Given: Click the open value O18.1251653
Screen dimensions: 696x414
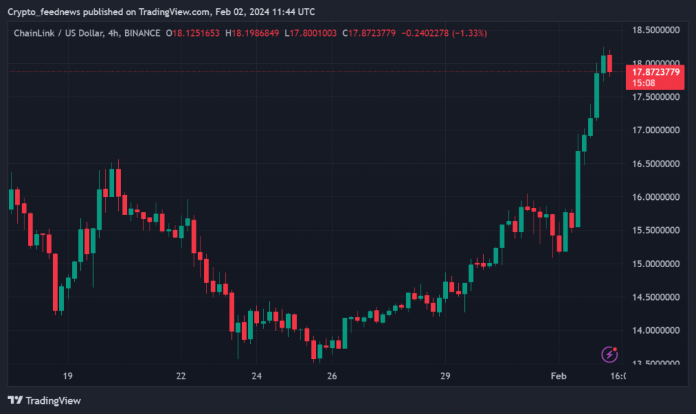Looking at the screenshot, I should [x=194, y=33].
